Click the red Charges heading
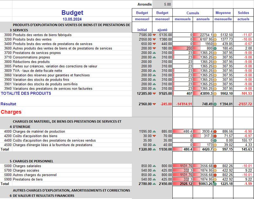 coord(11,112)
